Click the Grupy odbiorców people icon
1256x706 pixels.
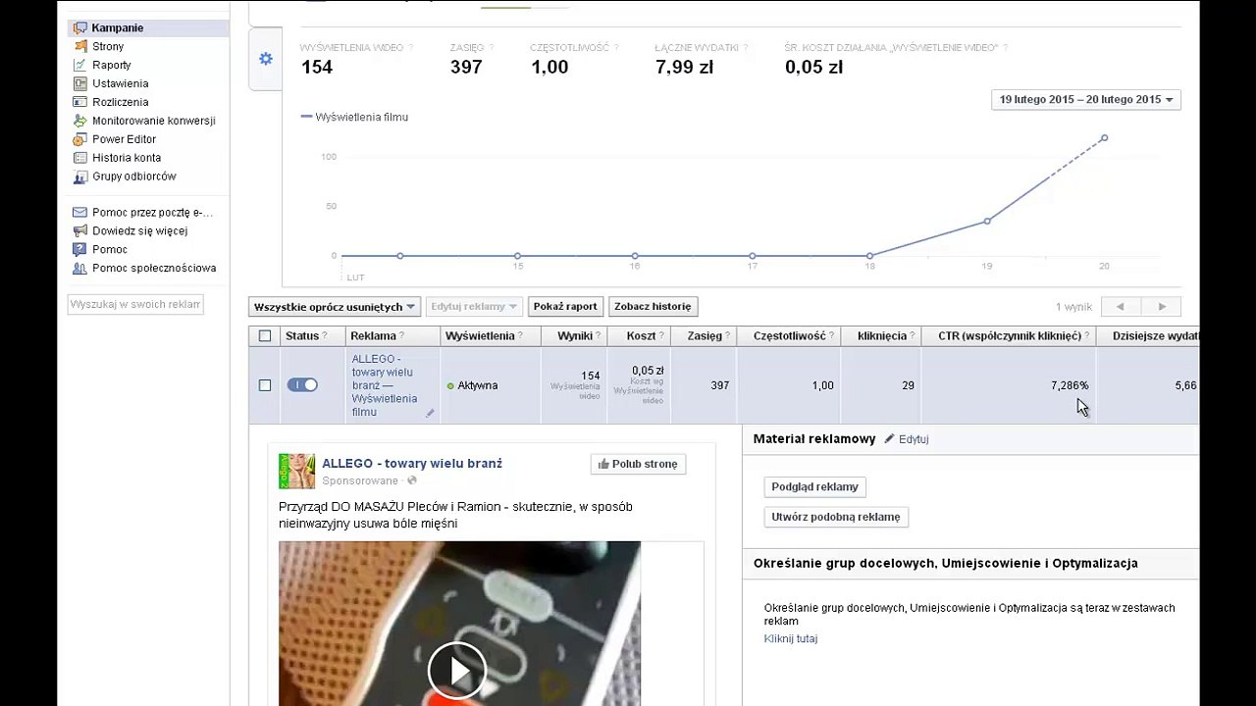(80, 176)
